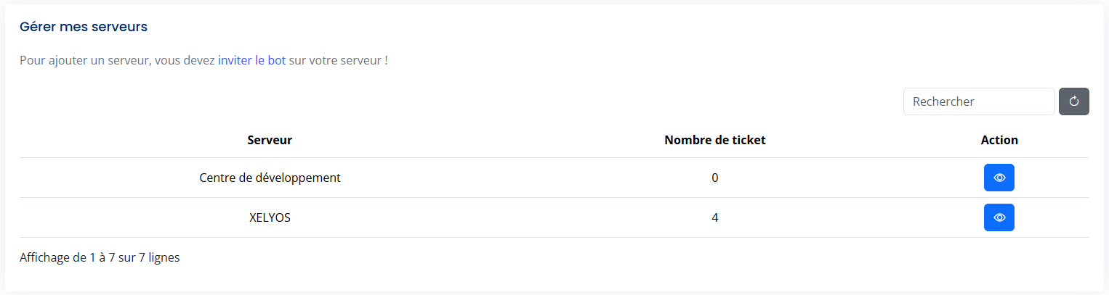This screenshot has width=1109, height=295.
Task: Focus the Rechercher search field
Action: point(978,101)
